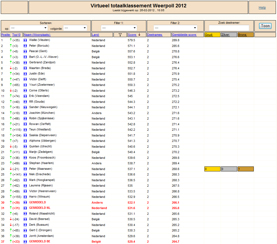Click the name 'Marijn (Zedelgem)'

pos(41,152)
